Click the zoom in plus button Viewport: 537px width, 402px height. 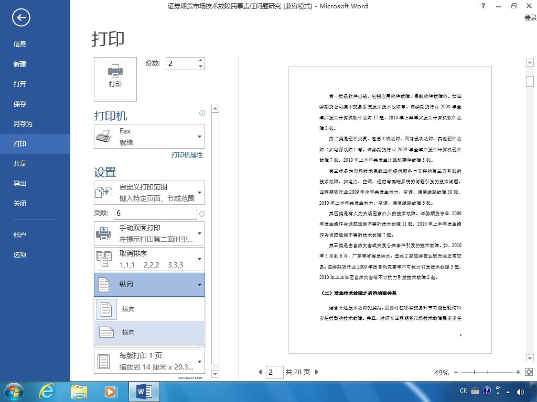(x=518, y=372)
